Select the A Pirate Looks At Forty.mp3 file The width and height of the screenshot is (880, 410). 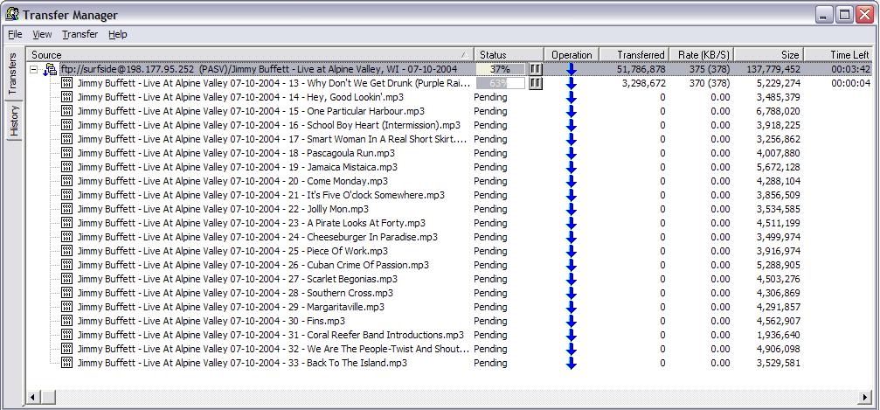point(252,223)
